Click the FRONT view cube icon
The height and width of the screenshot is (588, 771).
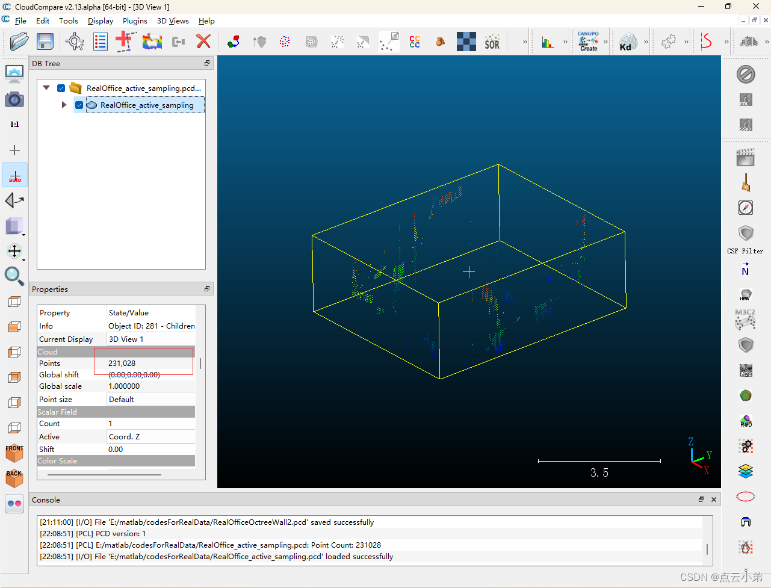tap(14, 453)
